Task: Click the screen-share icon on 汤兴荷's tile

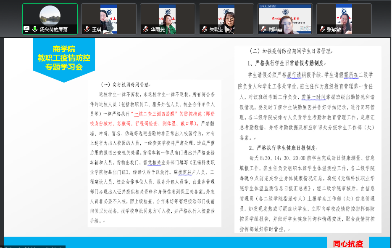Action: click(27, 29)
